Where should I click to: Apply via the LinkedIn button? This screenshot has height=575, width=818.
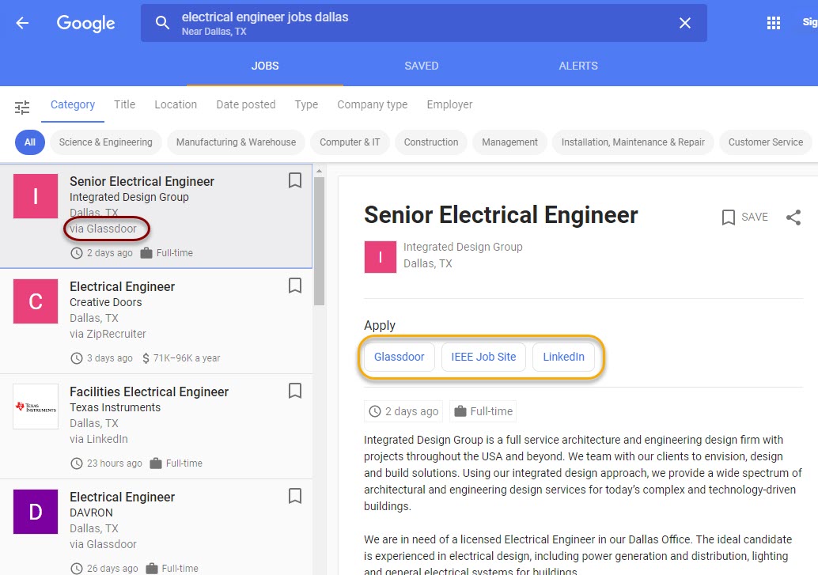[x=563, y=357]
